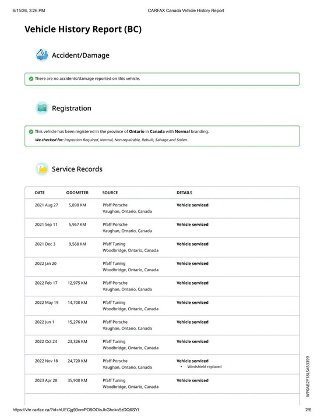This screenshot has width=324, height=420.
Task: Click Pfaff Porsche in the 2021 Aug 27 row
Action: click(x=115, y=205)
